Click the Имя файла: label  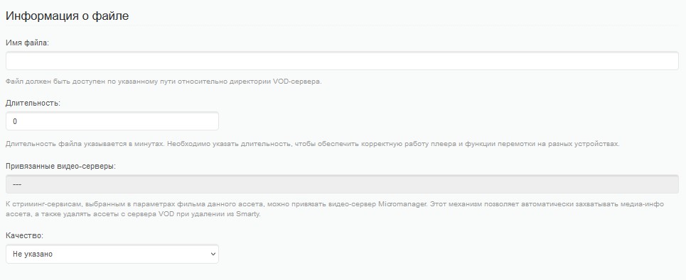tap(27, 43)
